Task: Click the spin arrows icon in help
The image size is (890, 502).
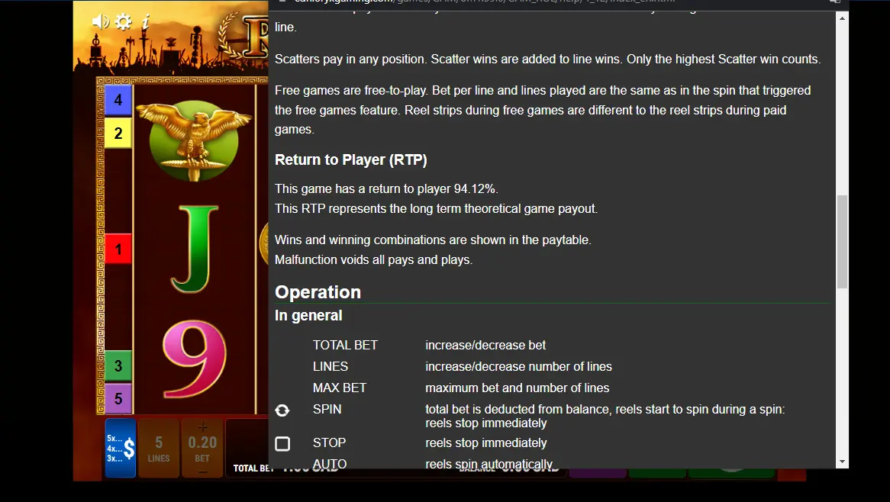Action: (282, 410)
